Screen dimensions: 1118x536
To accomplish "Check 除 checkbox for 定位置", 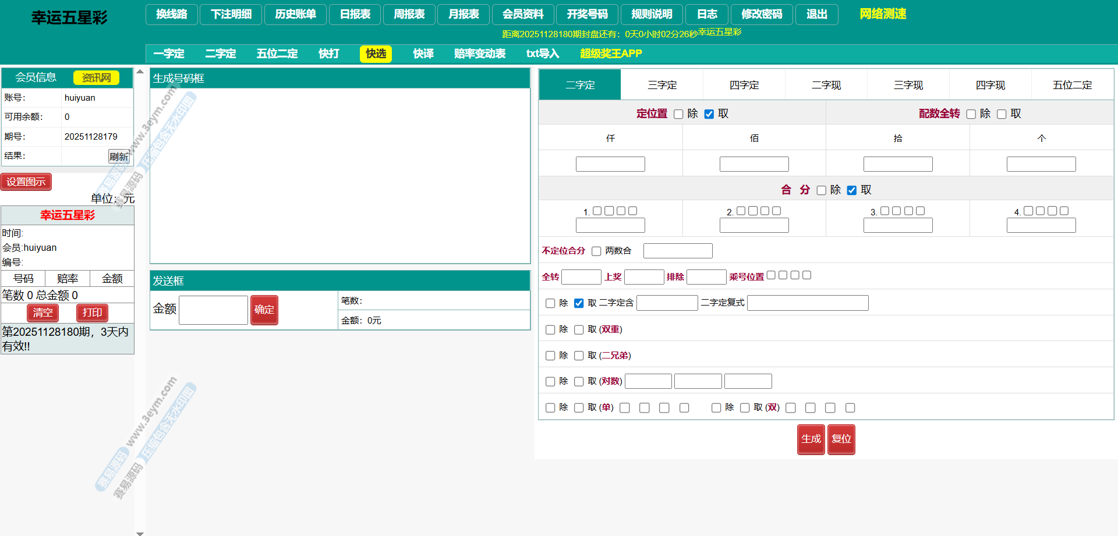I will (x=678, y=114).
